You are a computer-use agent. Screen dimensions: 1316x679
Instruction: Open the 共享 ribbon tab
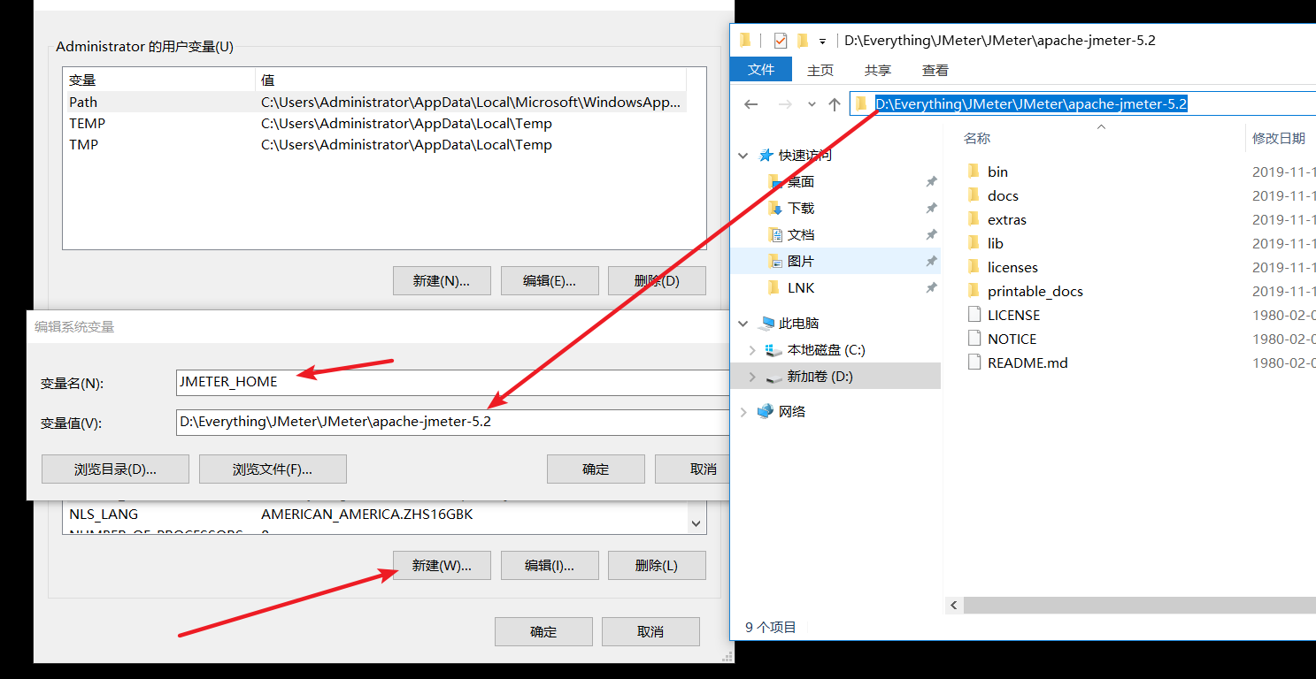(878, 70)
